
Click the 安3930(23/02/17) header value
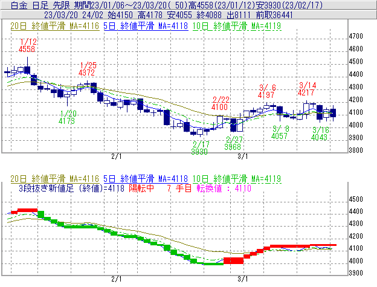coord(289,5)
